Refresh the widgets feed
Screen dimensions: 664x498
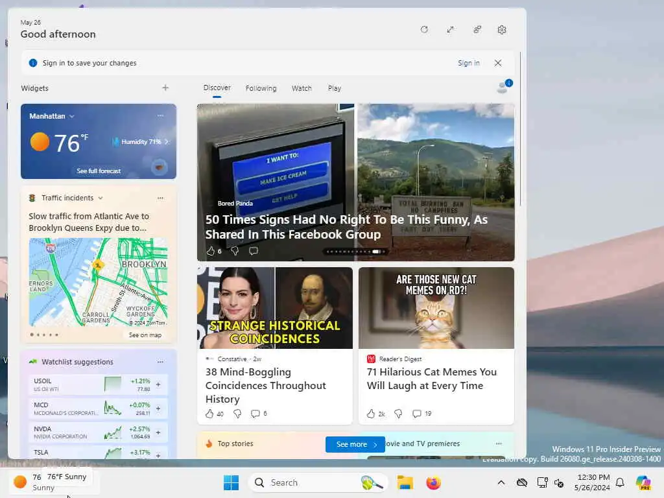click(x=424, y=30)
